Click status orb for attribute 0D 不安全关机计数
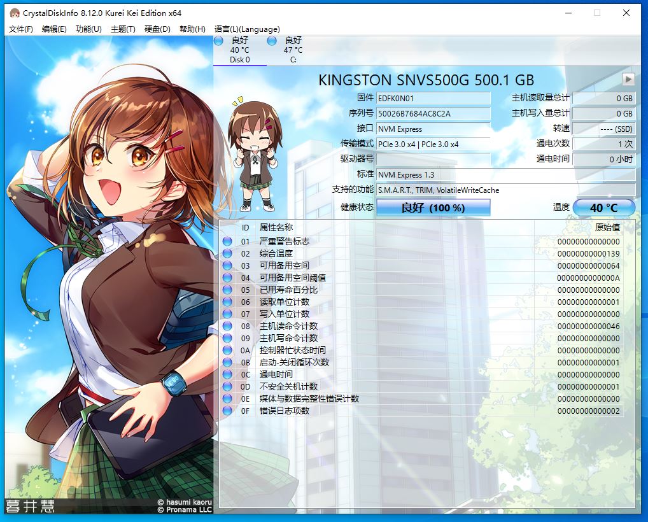 tap(227, 387)
